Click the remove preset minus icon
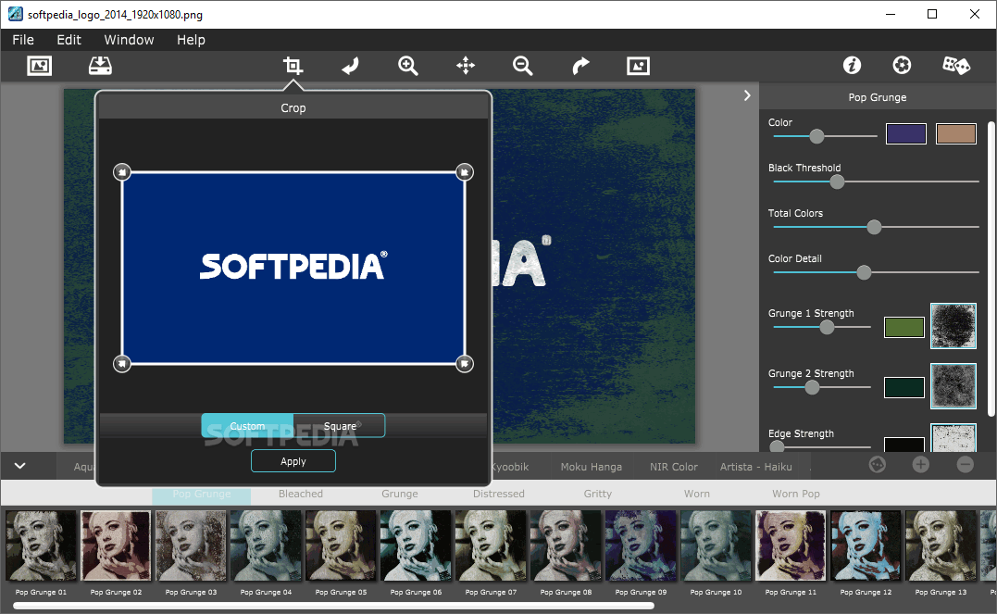The image size is (997, 614). coord(966,465)
